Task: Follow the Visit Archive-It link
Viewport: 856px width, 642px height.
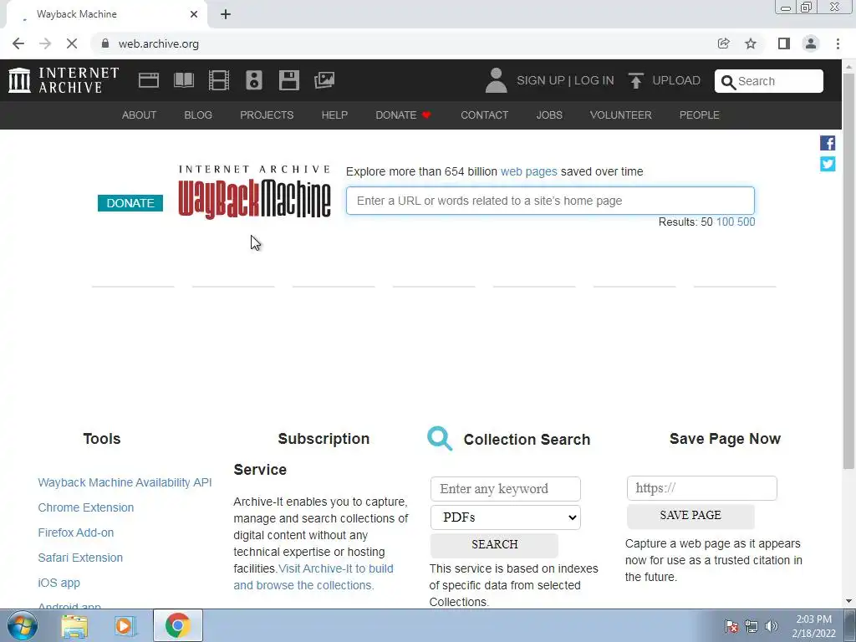Action: click(313, 577)
